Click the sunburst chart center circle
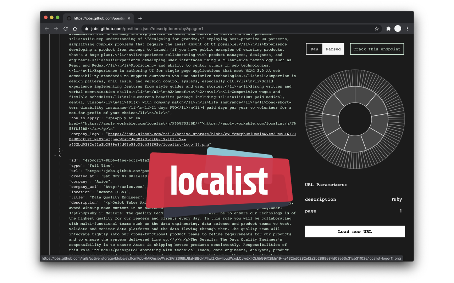Viewport: 454px width, 283px height. [x=355, y=119]
